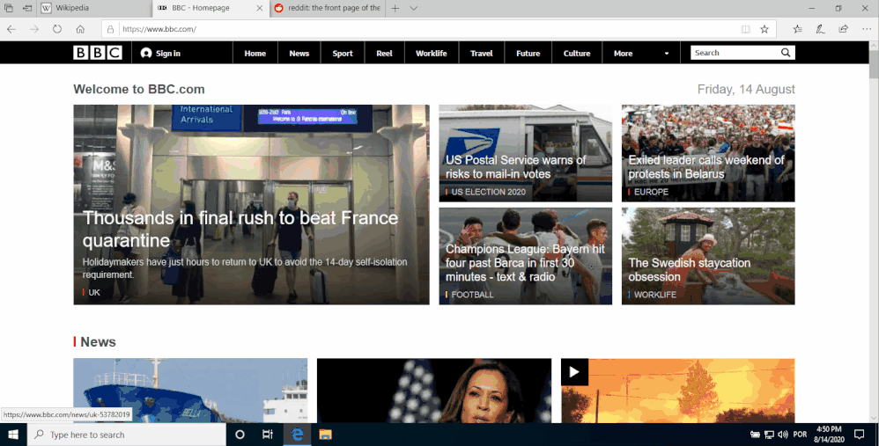Open Cortana circle icon
The width and height of the screenshot is (879, 446).
[240, 435]
